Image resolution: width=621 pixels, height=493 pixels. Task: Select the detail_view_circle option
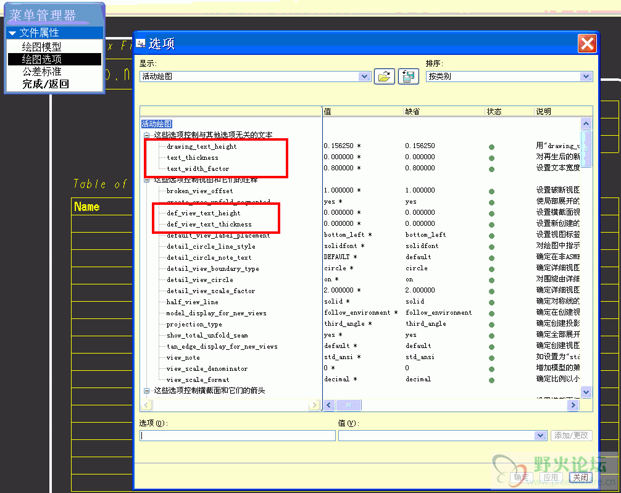pyautogui.click(x=199, y=280)
